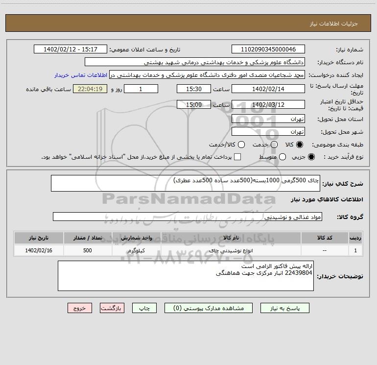The width and height of the screenshot is (377, 365).
Task: Click the page title جزئیات اطلاعات نیاز
Action: [334, 24]
